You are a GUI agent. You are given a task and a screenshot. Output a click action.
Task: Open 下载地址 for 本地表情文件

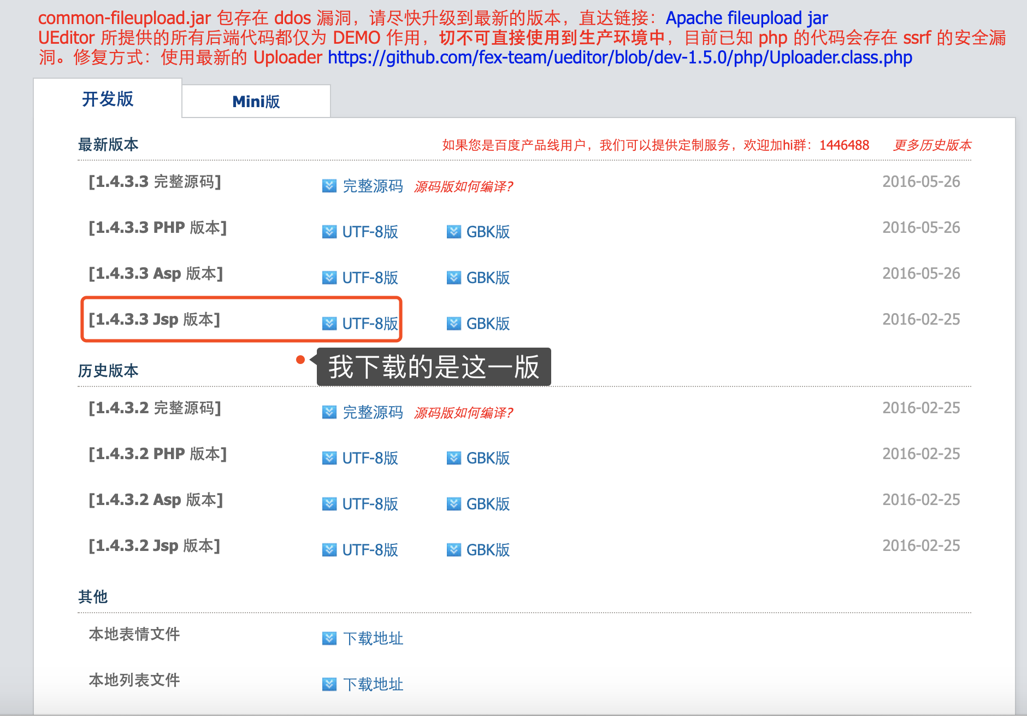[373, 638]
